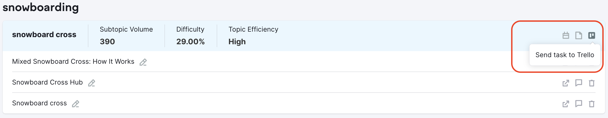Open the external link for "Snowboard cross" row
Screen dimensions: 608x118
[566, 104]
